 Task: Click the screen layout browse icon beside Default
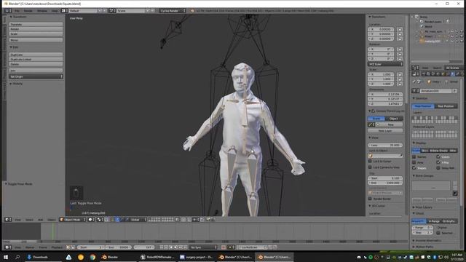tap(65, 11)
